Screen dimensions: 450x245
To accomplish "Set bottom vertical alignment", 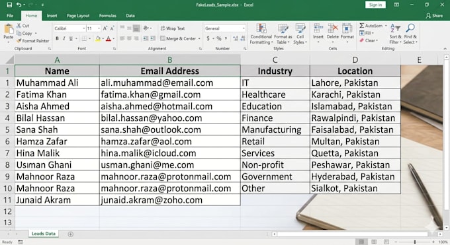I will point(136,28).
